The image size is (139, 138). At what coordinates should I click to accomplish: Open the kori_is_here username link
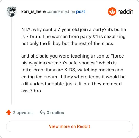[33, 11]
